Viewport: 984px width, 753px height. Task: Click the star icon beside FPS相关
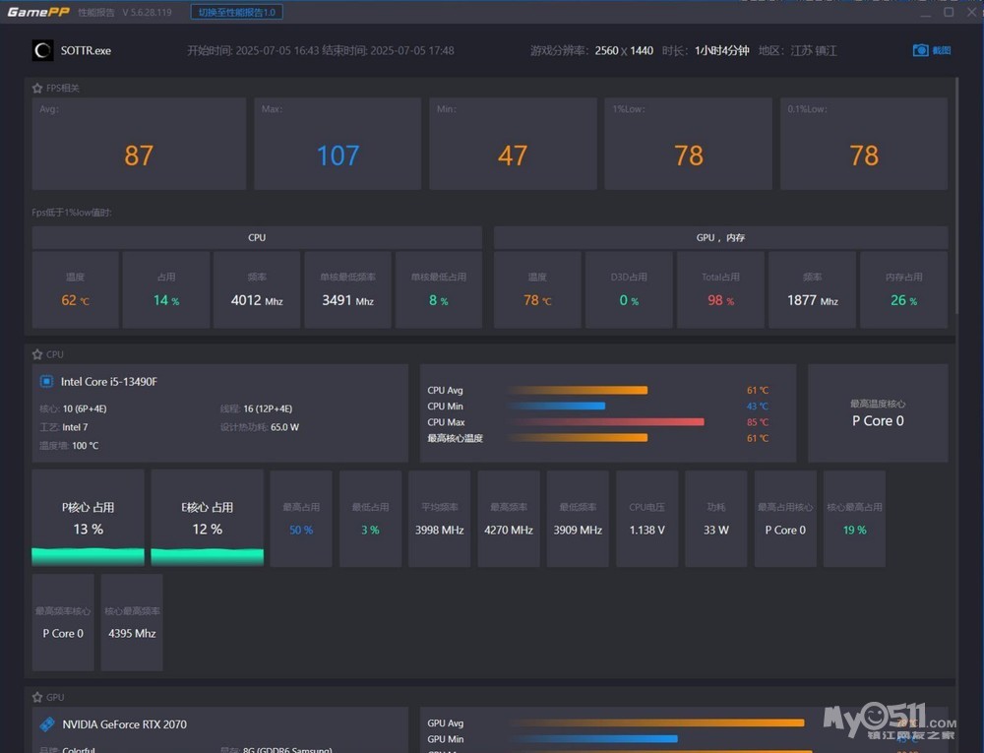[x=37, y=89]
